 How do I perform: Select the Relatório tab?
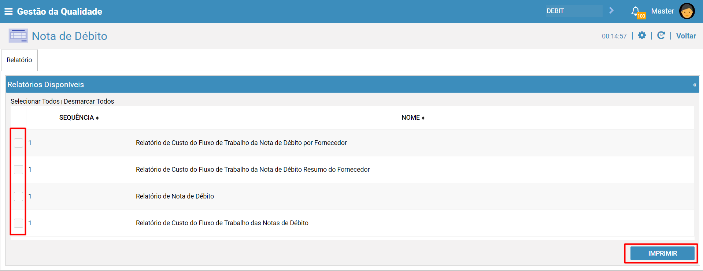pos(19,60)
